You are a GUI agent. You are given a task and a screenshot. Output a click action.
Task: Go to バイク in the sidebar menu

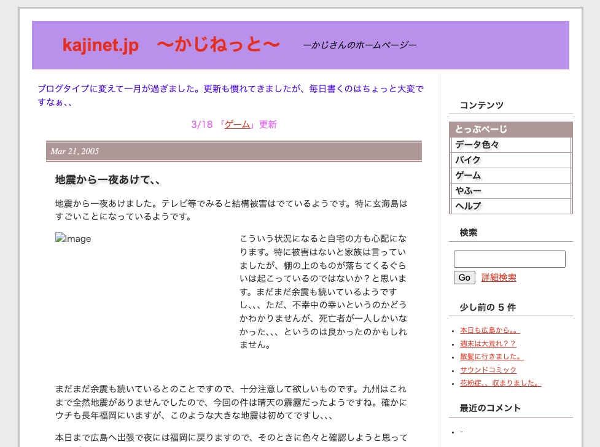coord(468,160)
